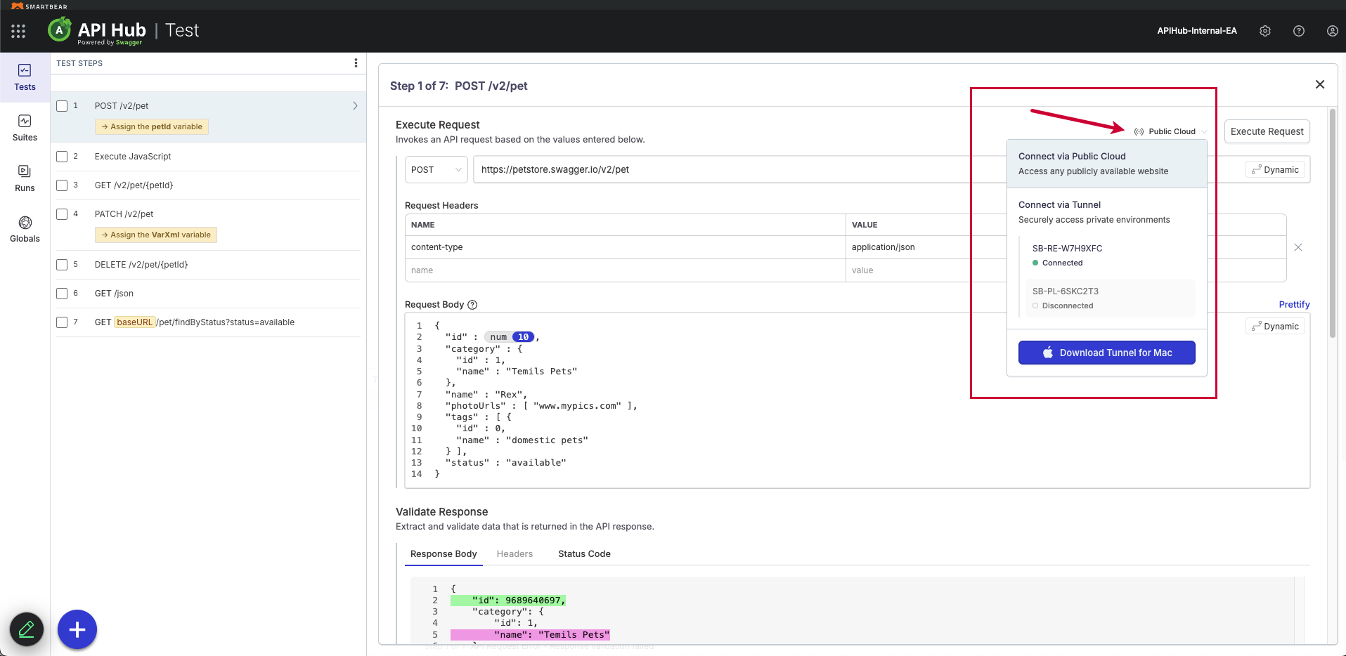Screen dimensions: 1346x656
Task: Open the help question mark icon
Action: click(1299, 31)
